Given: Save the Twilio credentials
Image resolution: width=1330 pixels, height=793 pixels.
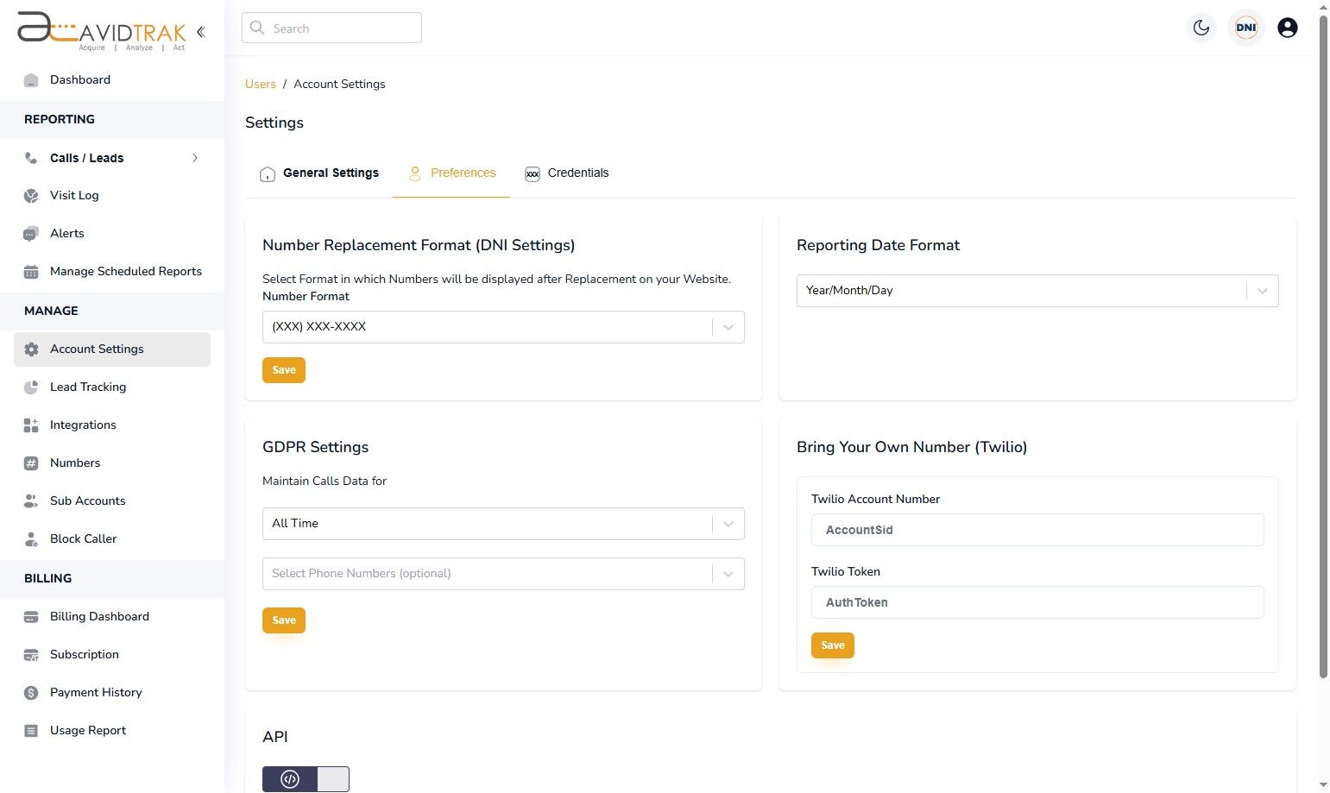Looking at the screenshot, I should [831, 645].
